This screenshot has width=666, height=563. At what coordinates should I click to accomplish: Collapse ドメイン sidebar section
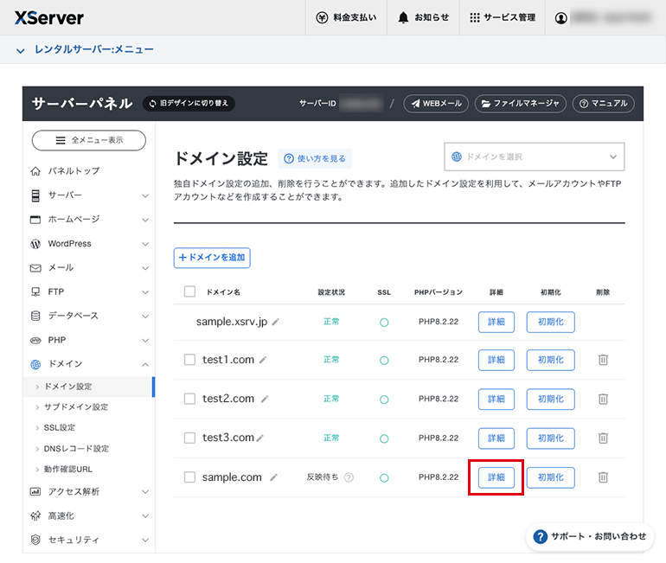[89, 364]
